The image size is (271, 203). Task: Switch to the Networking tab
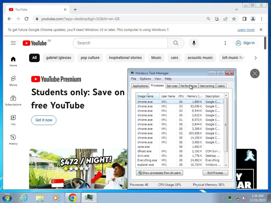click(207, 86)
